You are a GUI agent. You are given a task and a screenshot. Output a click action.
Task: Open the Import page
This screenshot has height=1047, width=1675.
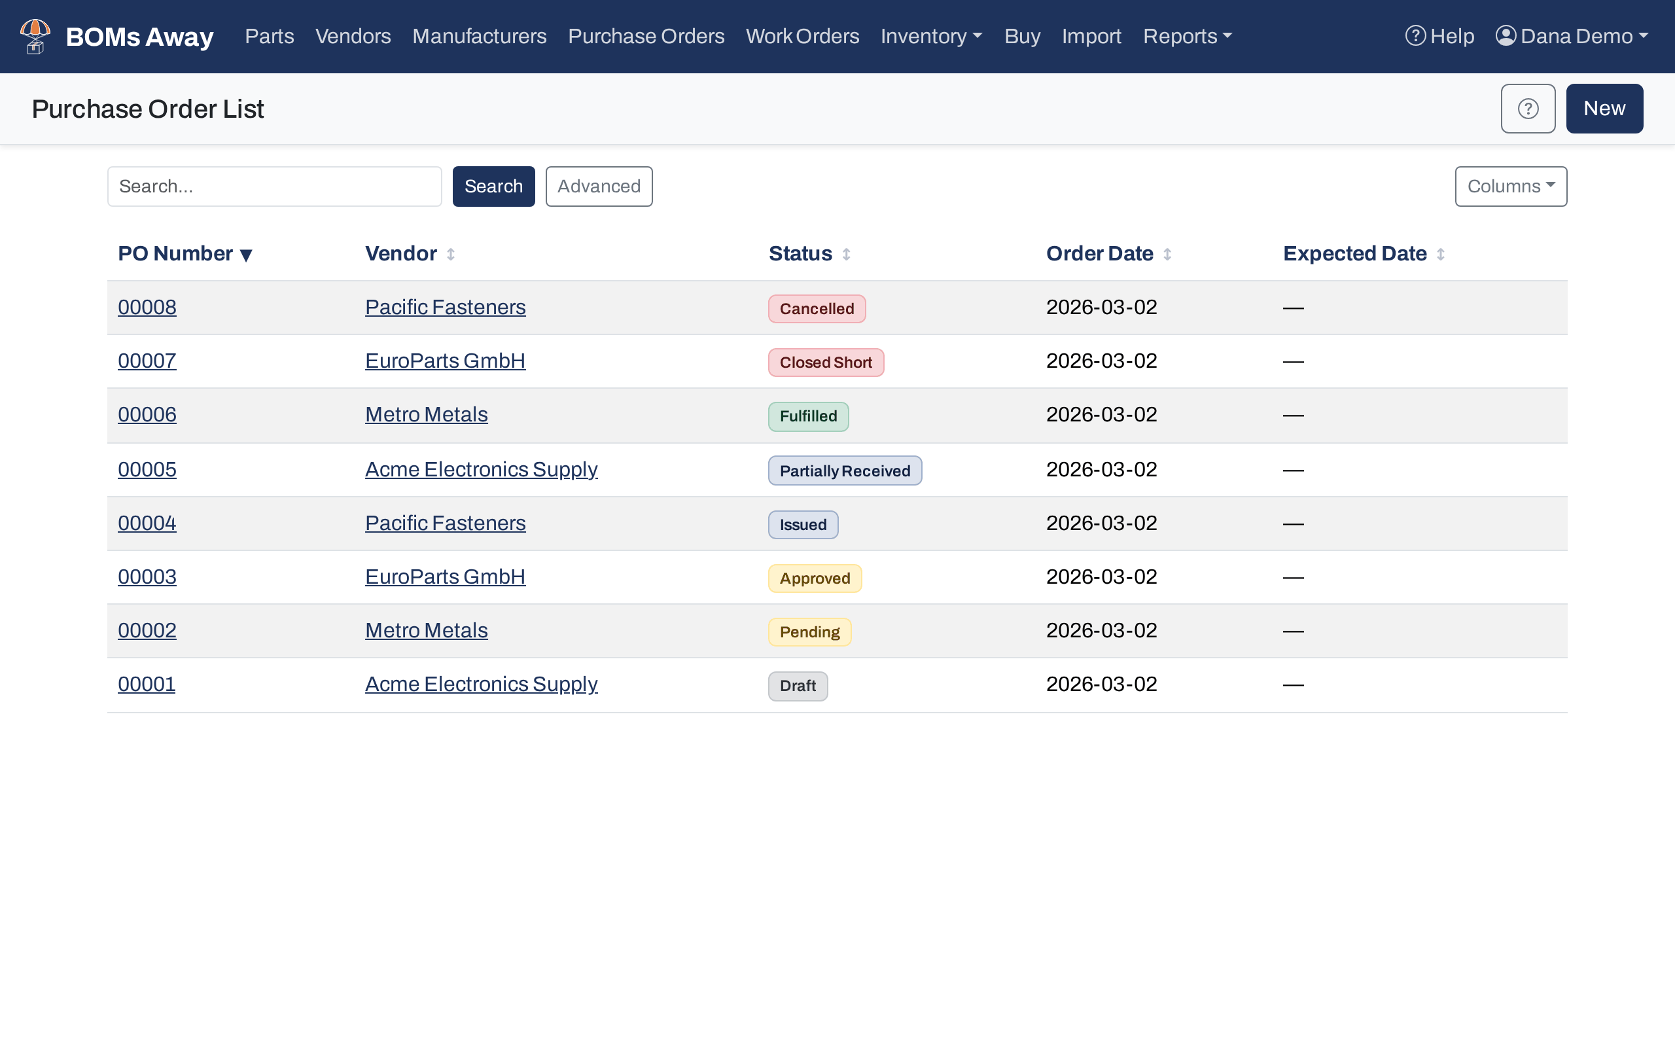pos(1091,36)
